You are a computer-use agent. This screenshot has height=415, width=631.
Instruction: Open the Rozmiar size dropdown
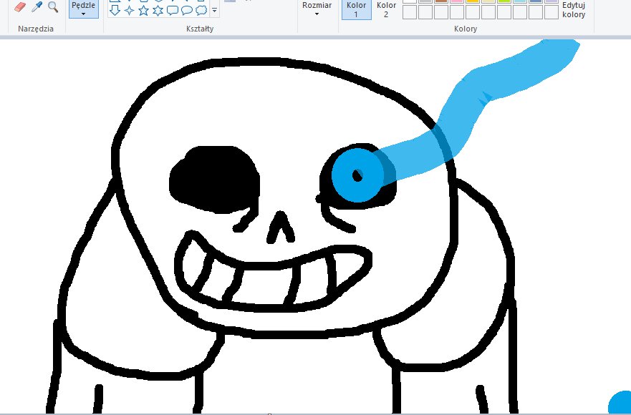coord(317,9)
